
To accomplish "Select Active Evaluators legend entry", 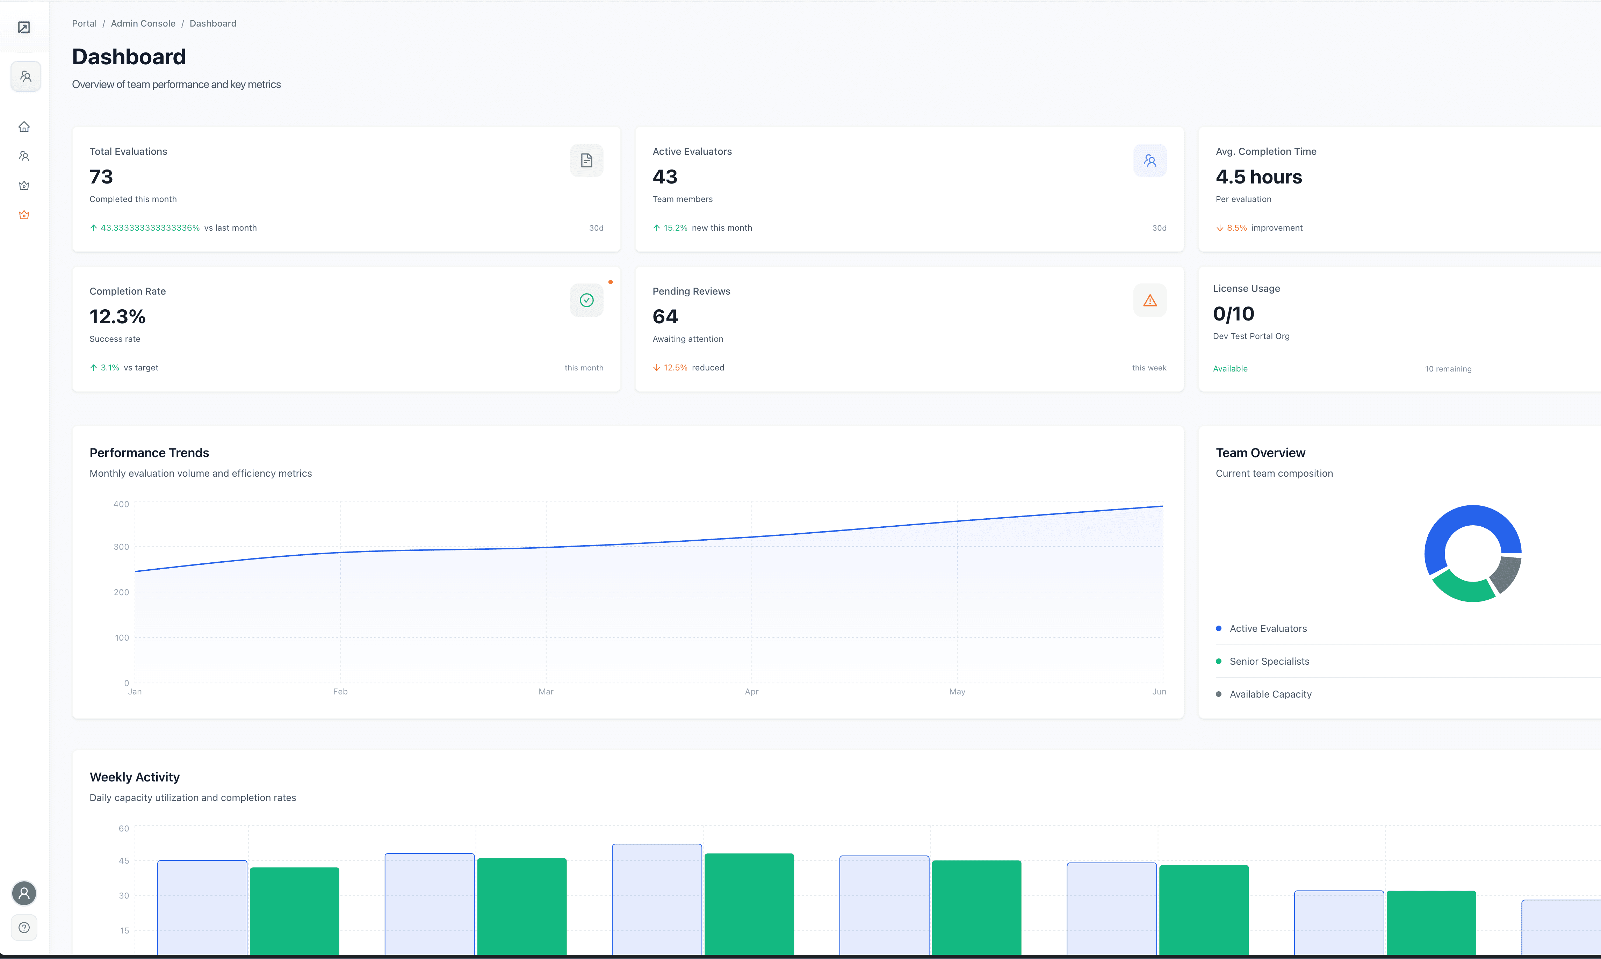I will point(1267,628).
